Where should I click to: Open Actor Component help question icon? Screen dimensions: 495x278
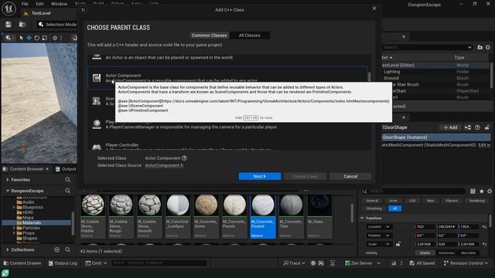click(184, 158)
